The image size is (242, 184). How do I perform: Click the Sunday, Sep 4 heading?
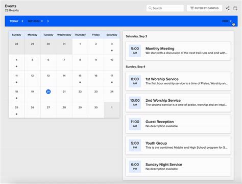[x=135, y=66]
